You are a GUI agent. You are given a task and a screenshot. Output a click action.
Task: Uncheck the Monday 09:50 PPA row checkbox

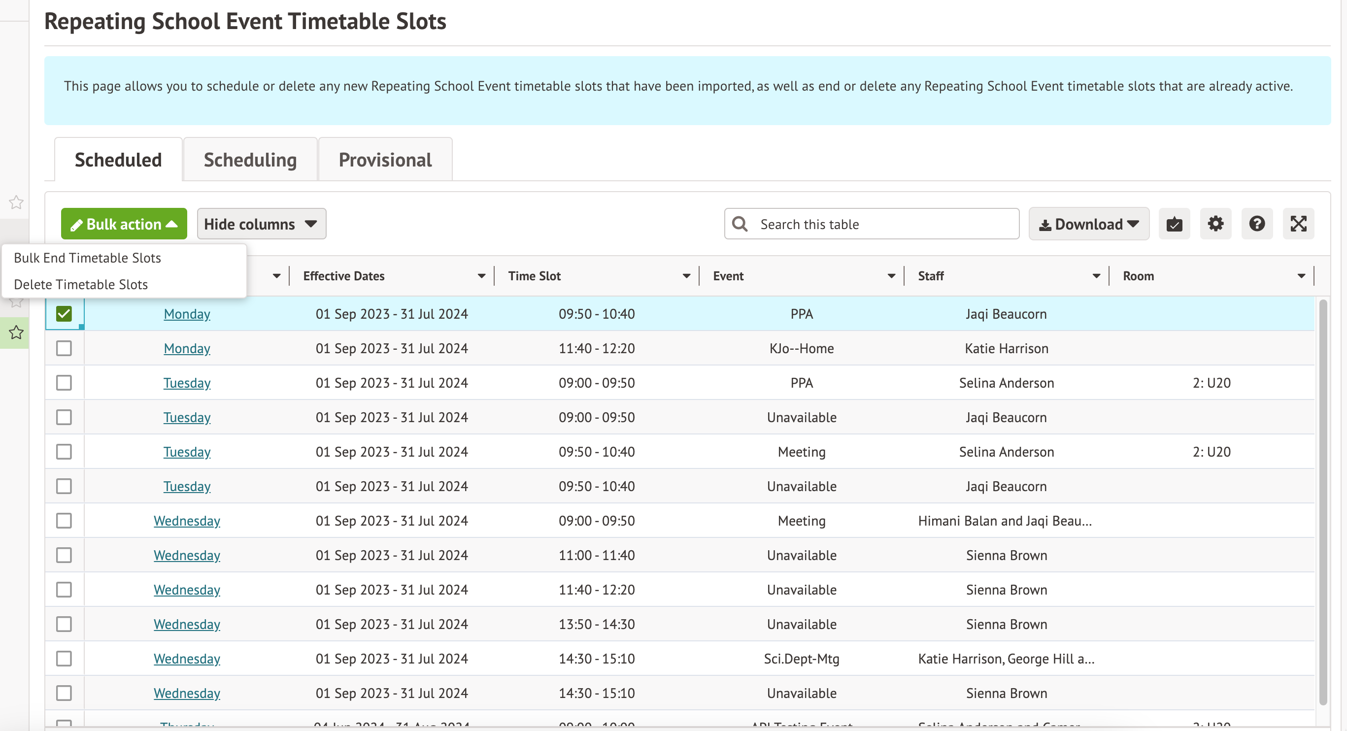[64, 314]
